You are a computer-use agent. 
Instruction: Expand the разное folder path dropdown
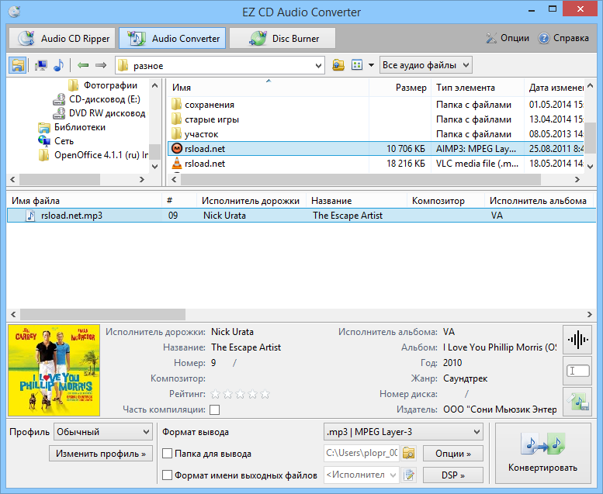tap(318, 66)
